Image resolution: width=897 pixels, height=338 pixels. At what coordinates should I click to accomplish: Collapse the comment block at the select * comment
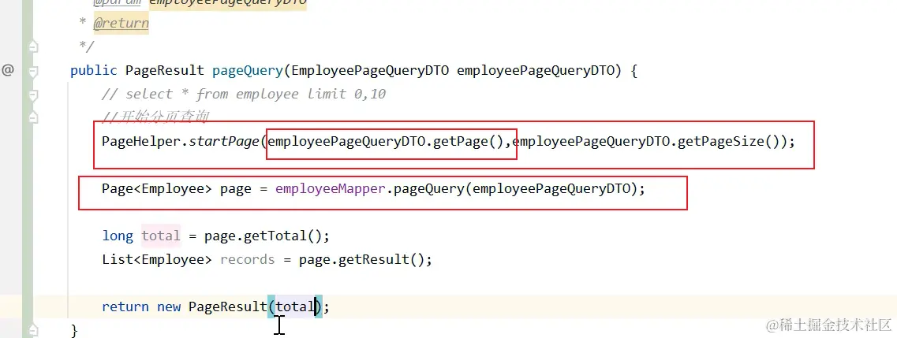(x=33, y=95)
